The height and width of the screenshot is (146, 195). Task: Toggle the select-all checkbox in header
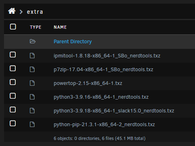pyautogui.click(x=13, y=27)
